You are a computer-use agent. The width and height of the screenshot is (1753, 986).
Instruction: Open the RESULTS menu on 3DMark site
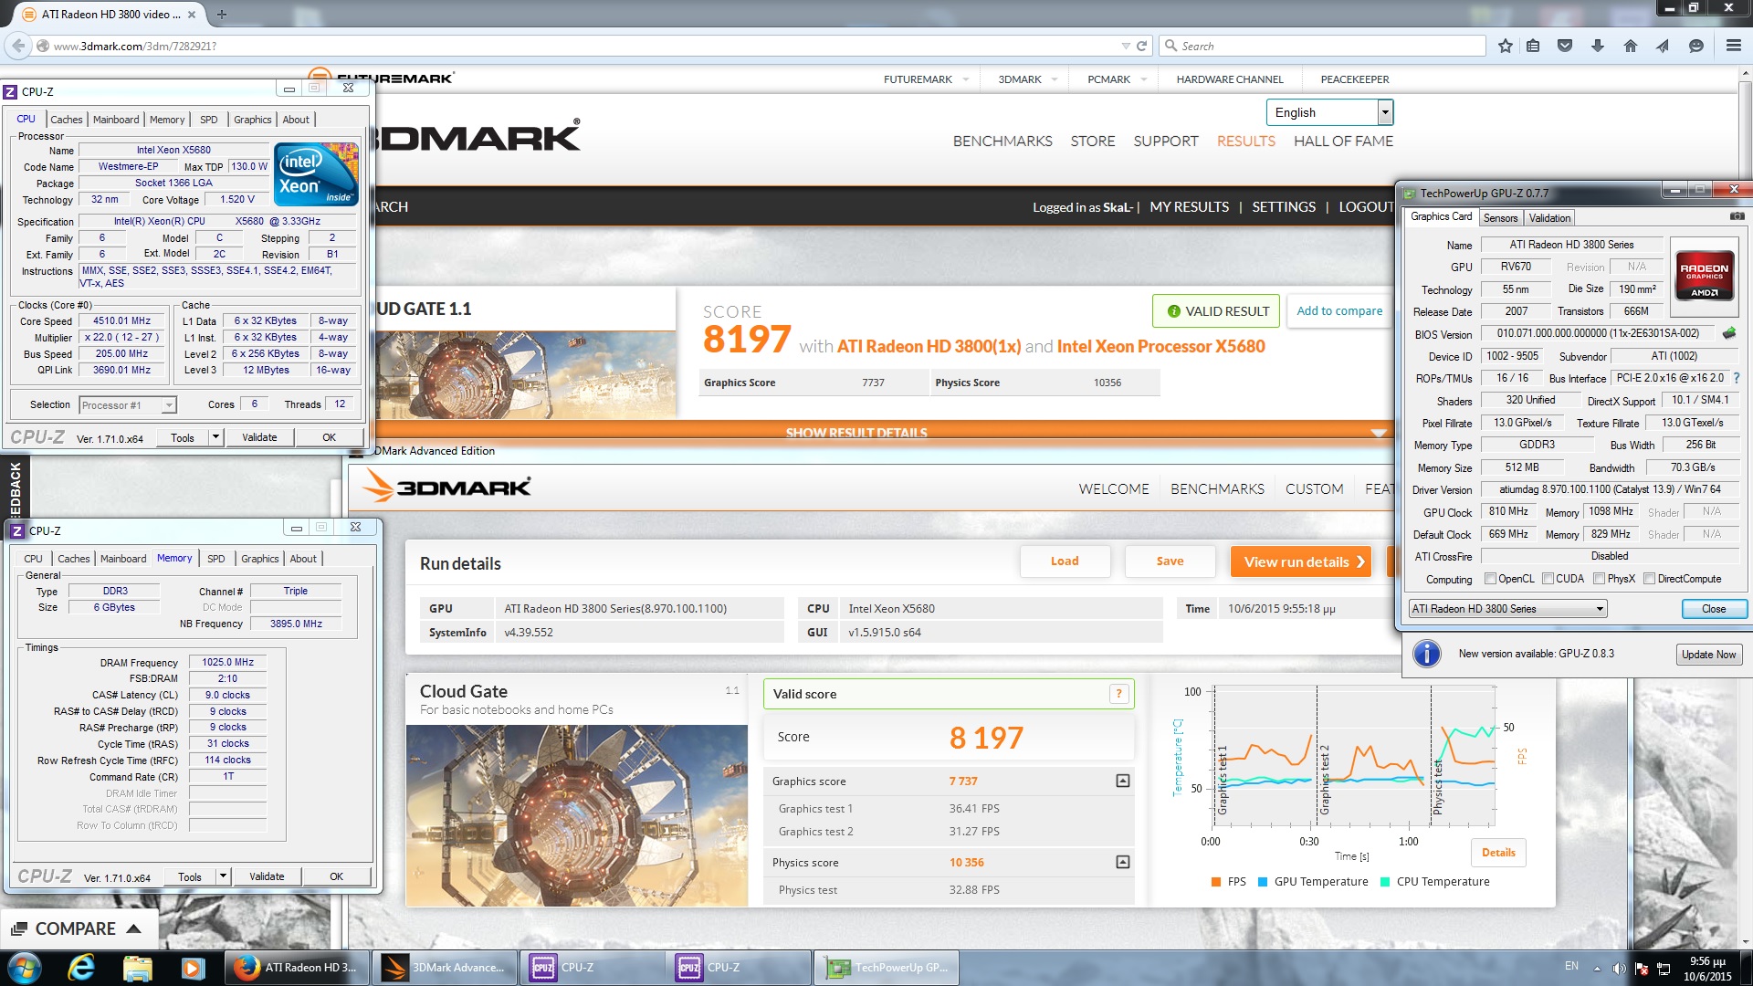(x=1245, y=142)
